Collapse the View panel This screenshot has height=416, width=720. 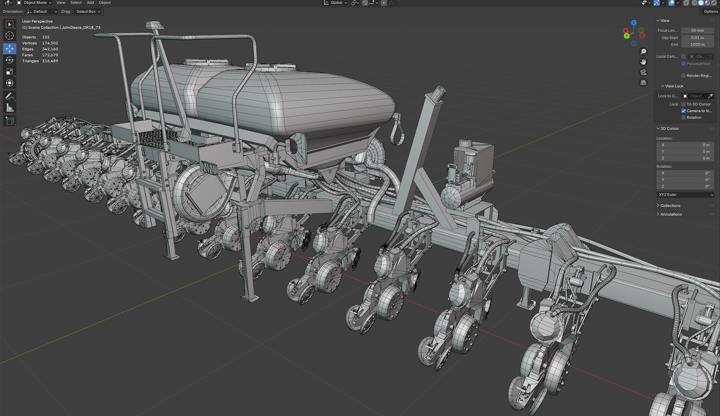point(663,21)
